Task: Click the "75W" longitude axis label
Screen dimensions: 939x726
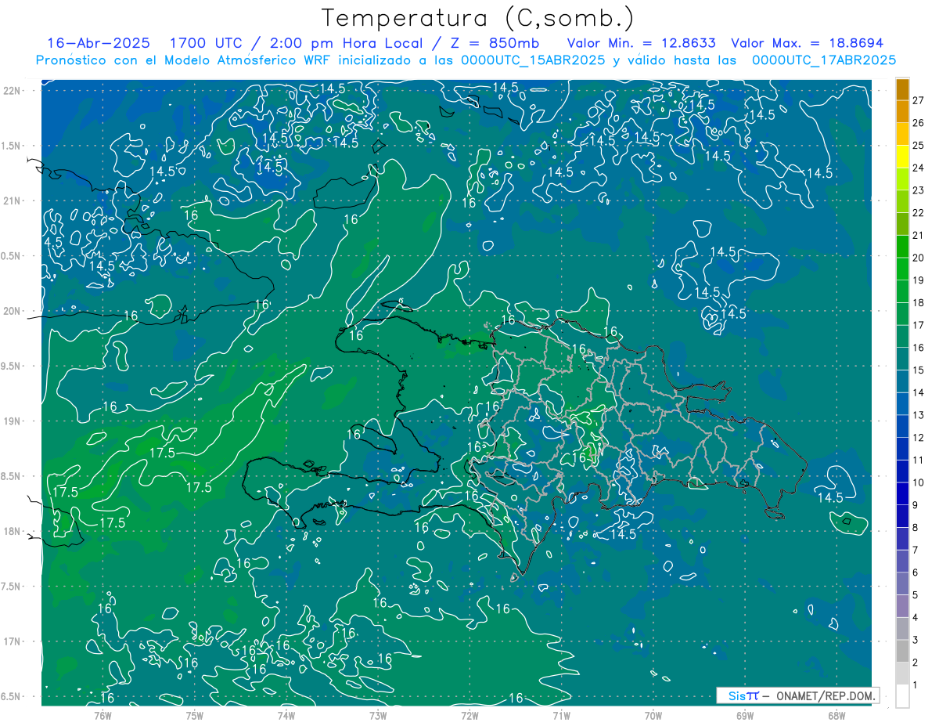Action: (x=195, y=715)
